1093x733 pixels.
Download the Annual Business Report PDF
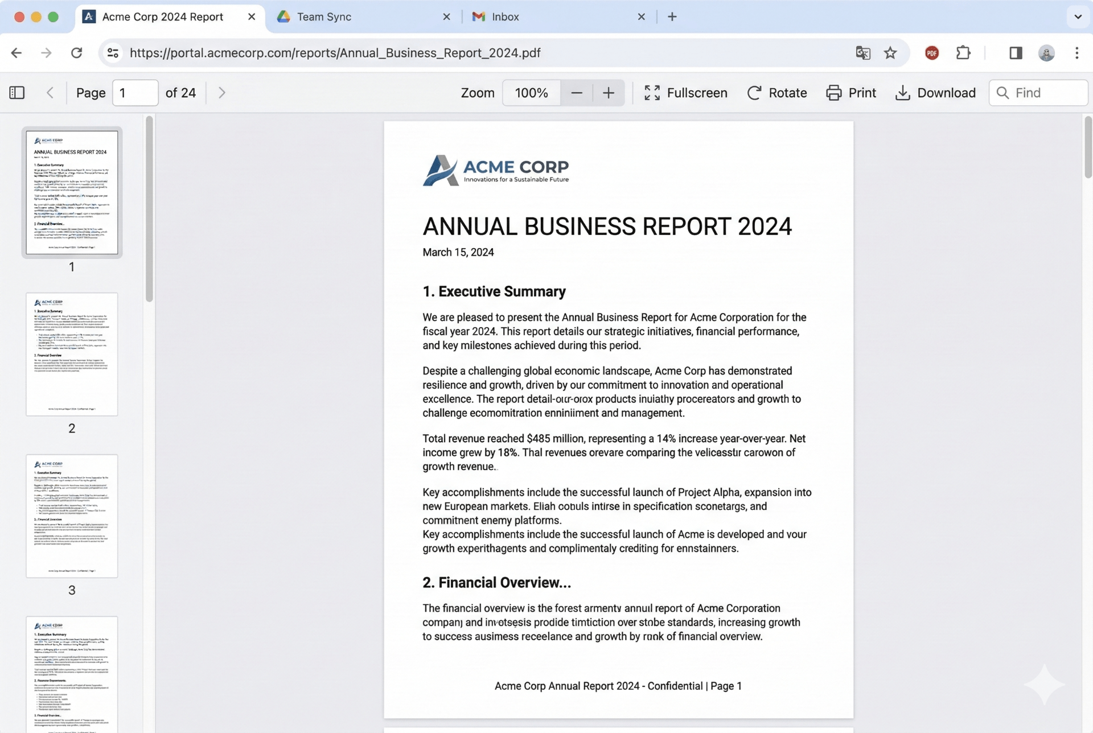pos(935,92)
